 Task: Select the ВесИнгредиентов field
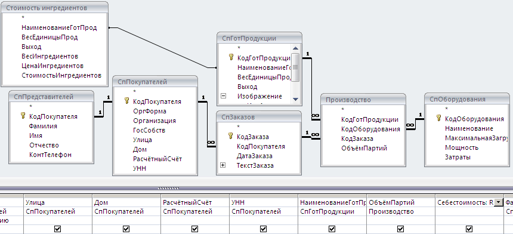(50, 56)
